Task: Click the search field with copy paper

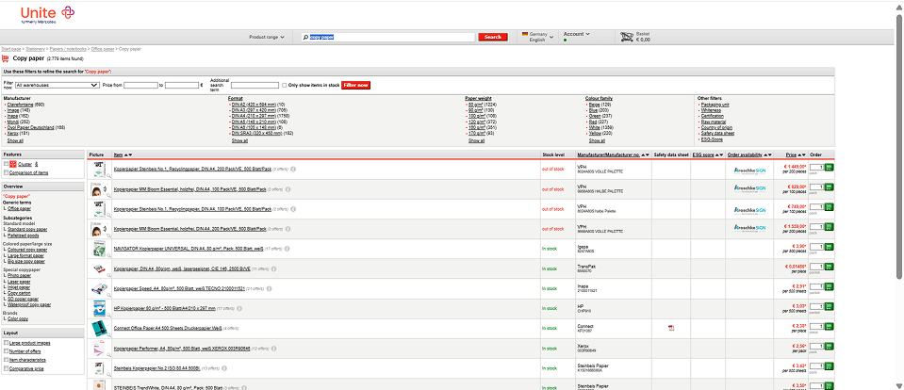Action: pos(388,37)
